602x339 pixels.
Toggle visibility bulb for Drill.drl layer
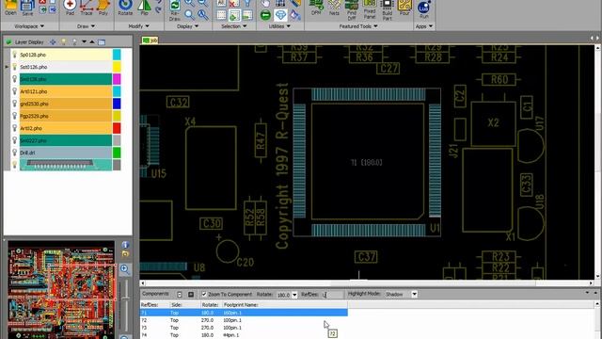(15, 153)
